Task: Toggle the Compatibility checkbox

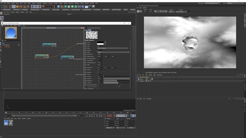Action: 98,89
